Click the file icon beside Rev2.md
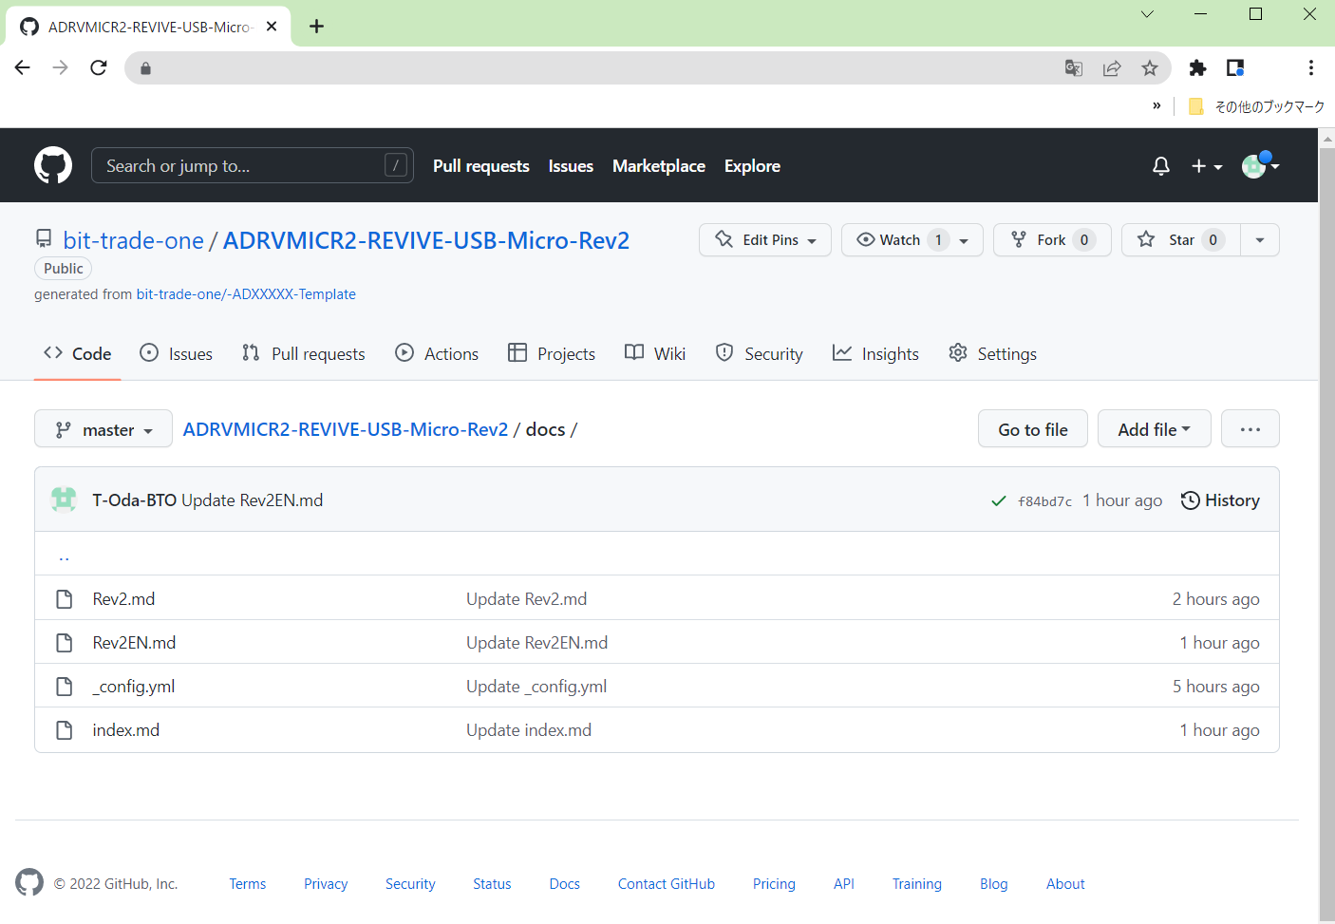1335x924 pixels. point(65,598)
